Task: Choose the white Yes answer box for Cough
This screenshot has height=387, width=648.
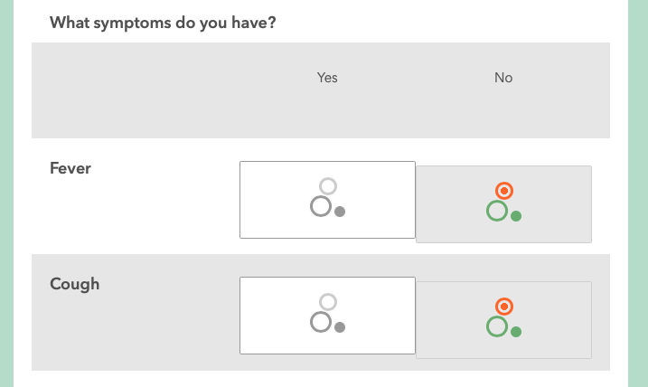Action: tap(271, 316)
